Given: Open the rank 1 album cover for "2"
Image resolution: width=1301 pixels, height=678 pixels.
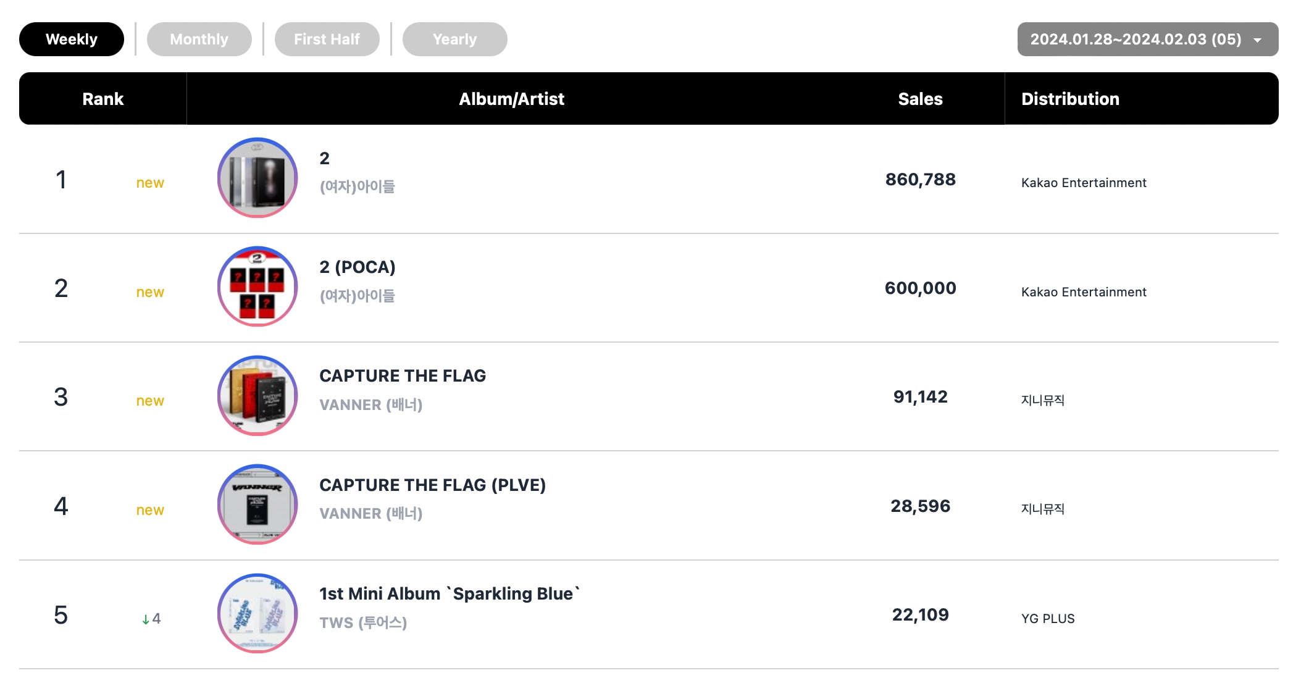Looking at the screenshot, I should (257, 178).
